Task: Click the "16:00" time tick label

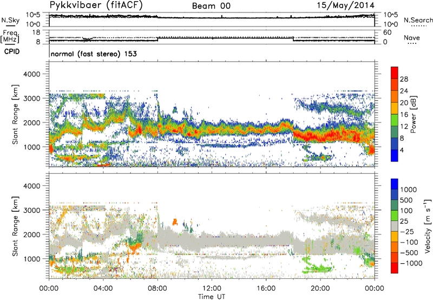Action: 266,289
